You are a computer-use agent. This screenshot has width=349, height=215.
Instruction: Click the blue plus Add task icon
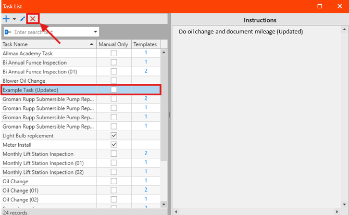(6, 19)
